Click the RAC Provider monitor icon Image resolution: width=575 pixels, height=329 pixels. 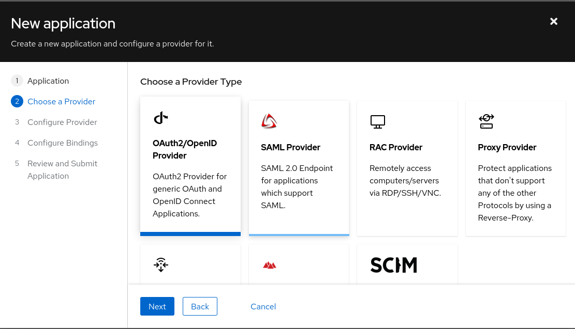pyautogui.click(x=378, y=121)
